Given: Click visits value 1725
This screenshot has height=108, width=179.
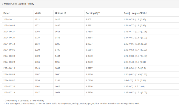Looking at the screenshot, I should point(37,38).
